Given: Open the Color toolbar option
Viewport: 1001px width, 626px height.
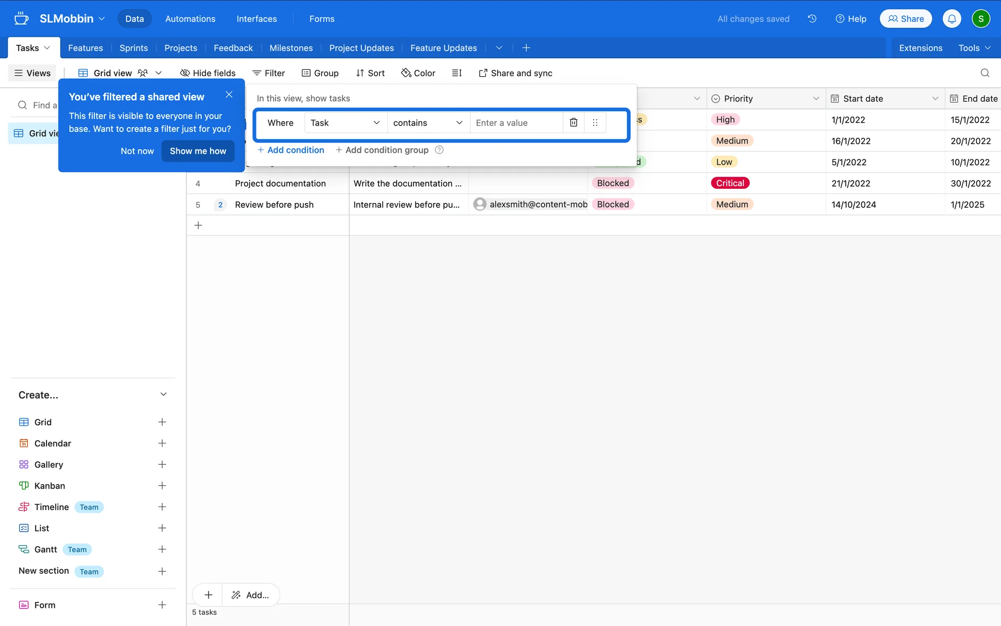Looking at the screenshot, I should tap(418, 73).
